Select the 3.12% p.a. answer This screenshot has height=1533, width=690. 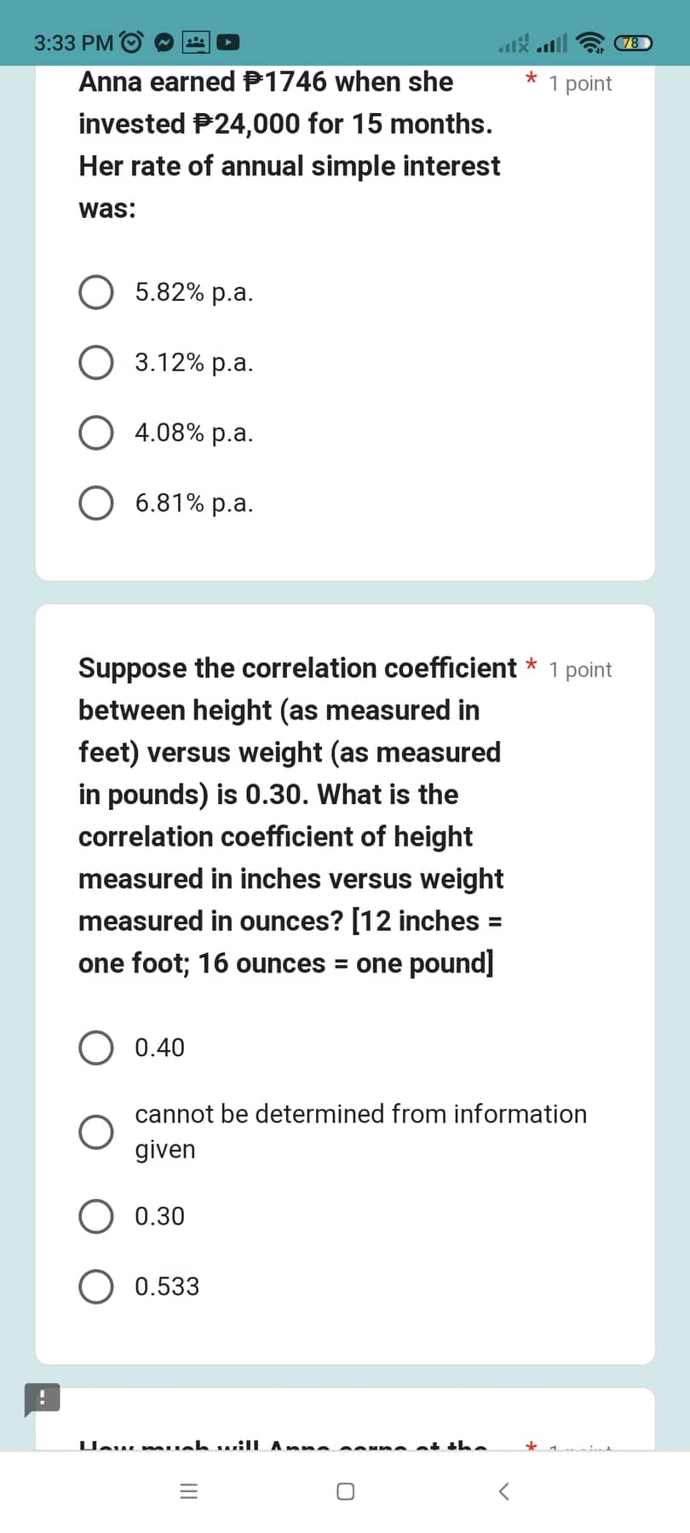[x=95, y=362]
